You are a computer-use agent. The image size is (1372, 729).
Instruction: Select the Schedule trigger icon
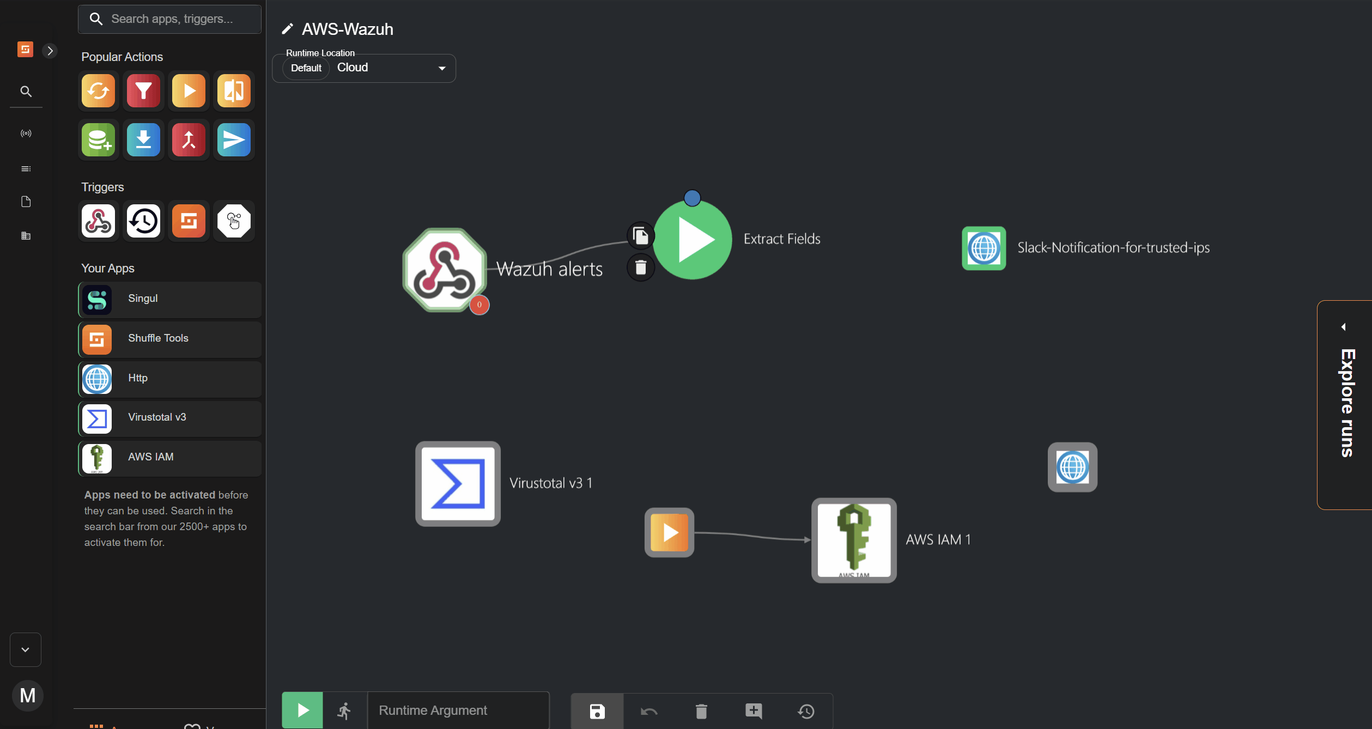(143, 221)
